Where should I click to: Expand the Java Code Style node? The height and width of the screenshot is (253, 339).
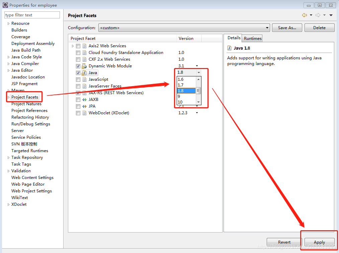pos(8,57)
